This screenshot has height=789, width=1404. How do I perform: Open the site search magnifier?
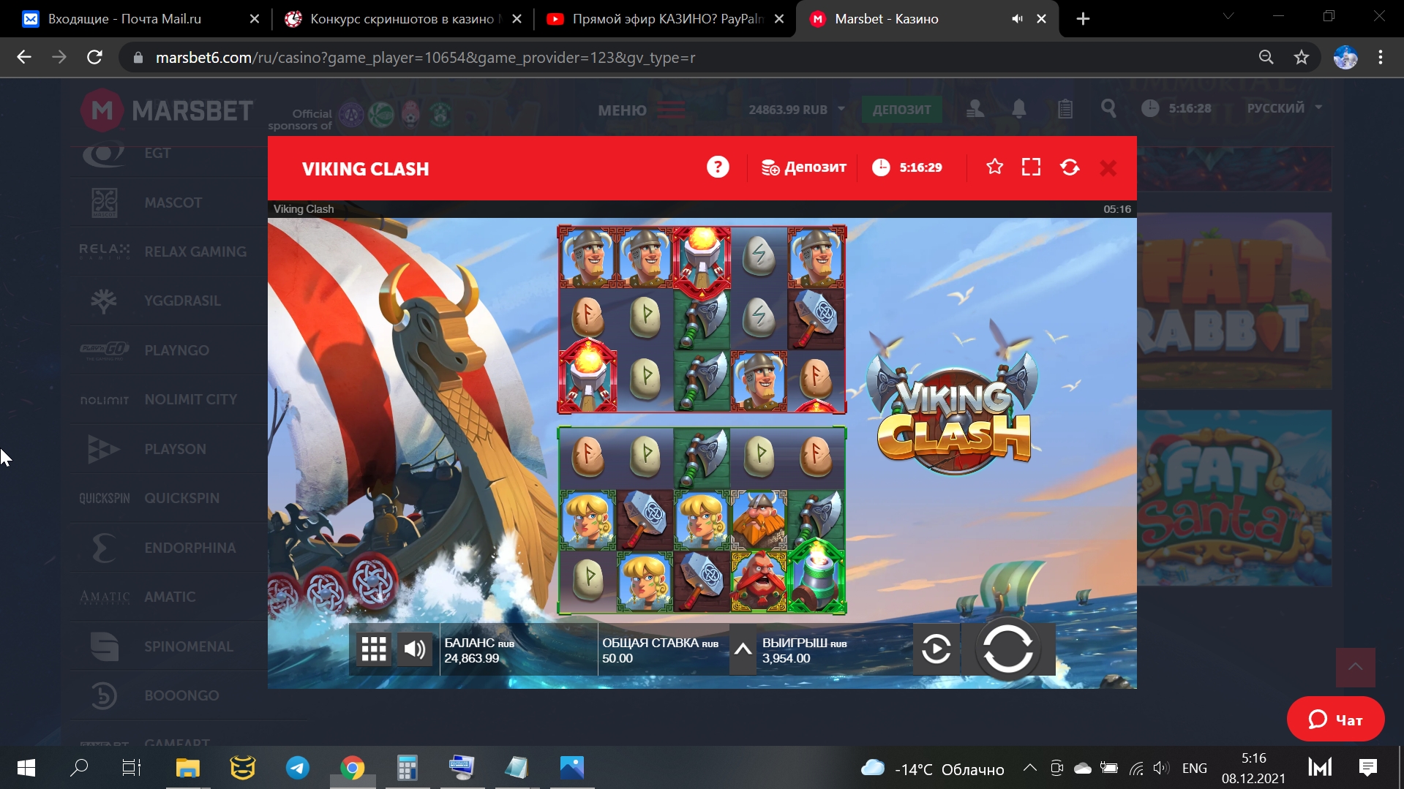coord(1108,109)
